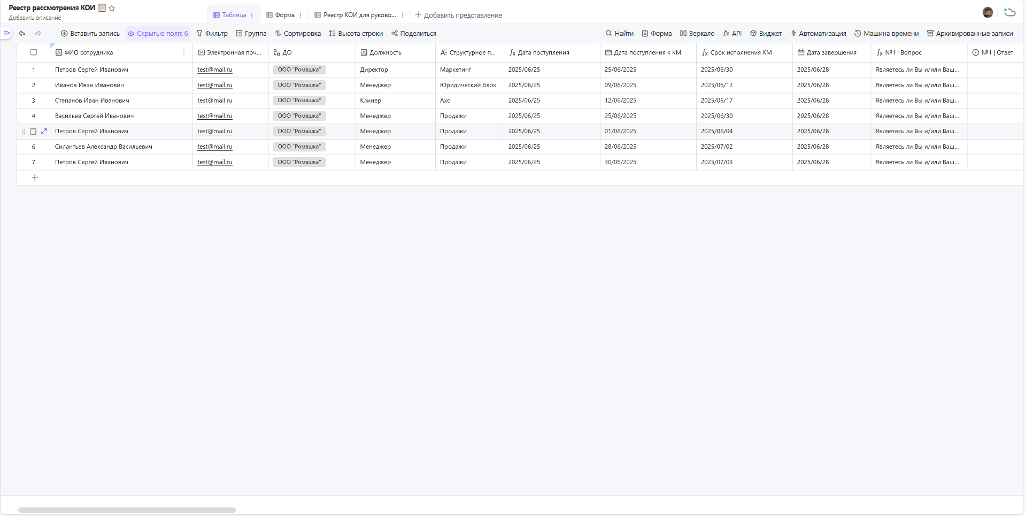Screen dimensions: 1025x516
Task: Click Добавить представление to add view
Action: (x=459, y=15)
